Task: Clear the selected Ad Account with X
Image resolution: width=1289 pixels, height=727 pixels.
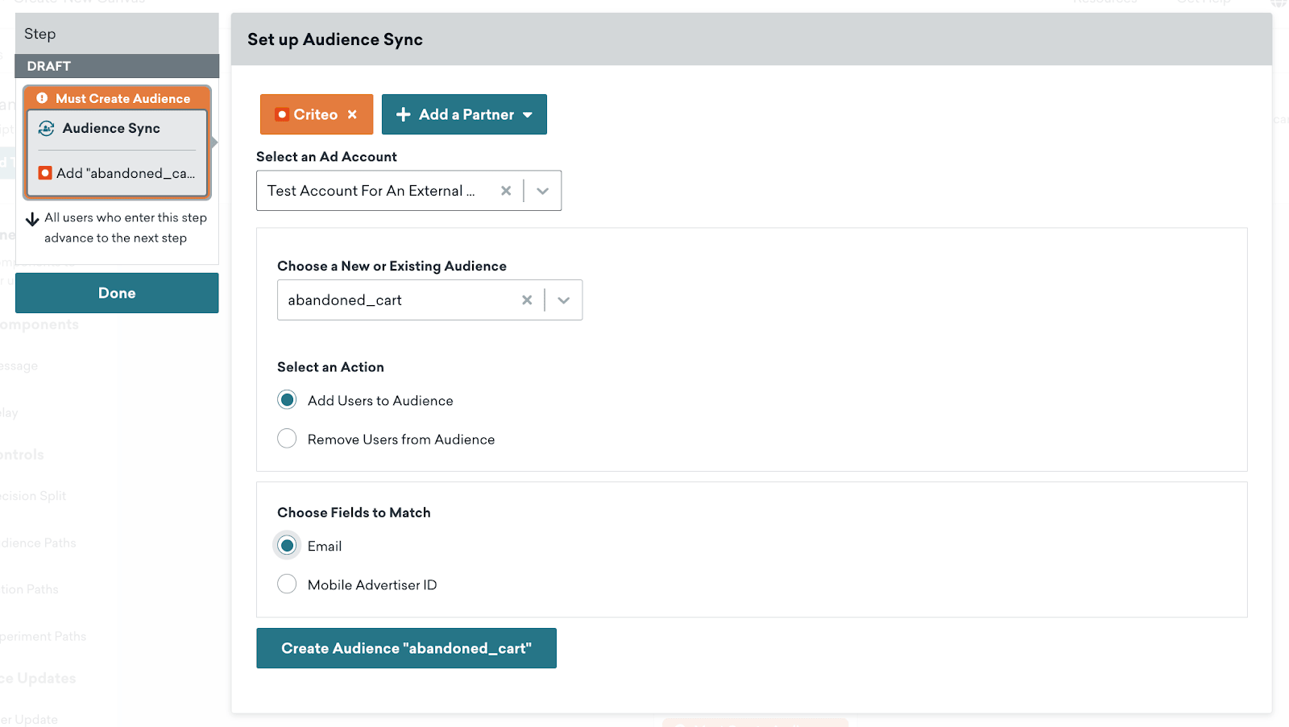Action: [506, 191]
